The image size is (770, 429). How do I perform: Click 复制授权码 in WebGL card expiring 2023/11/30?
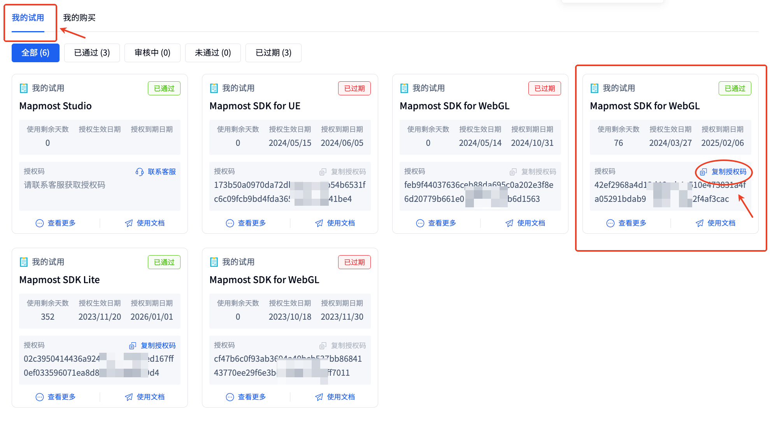click(x=348, y=346)
